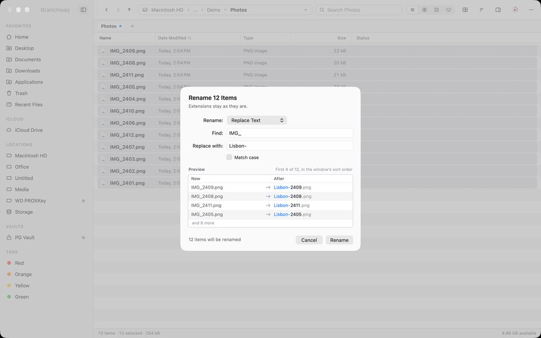The width and height of the screenshot is (541, 338).
Task: Click the ellipsis path segment
Action: coord(195,10)
